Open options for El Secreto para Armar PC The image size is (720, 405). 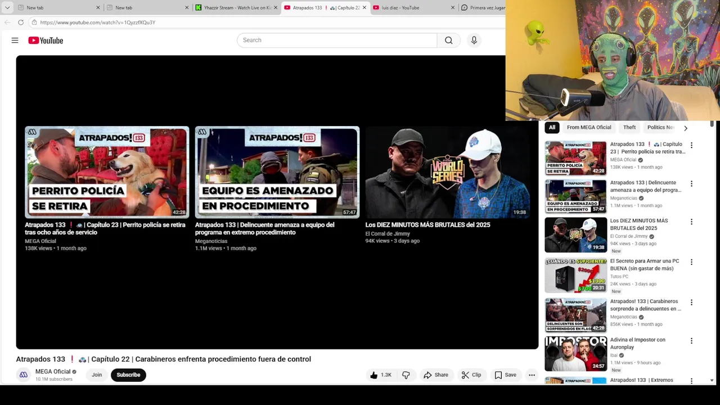click(x=691, y=262)
